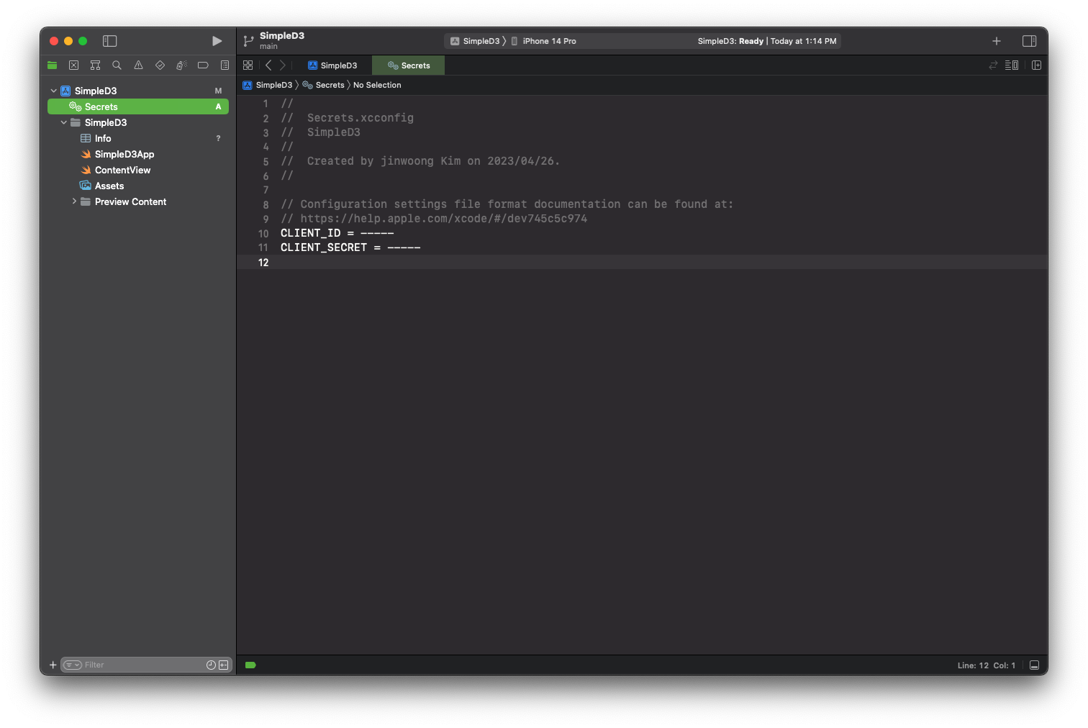
Task: Pick the iPhone 14 Pro run destination
Action: point(543,41)
